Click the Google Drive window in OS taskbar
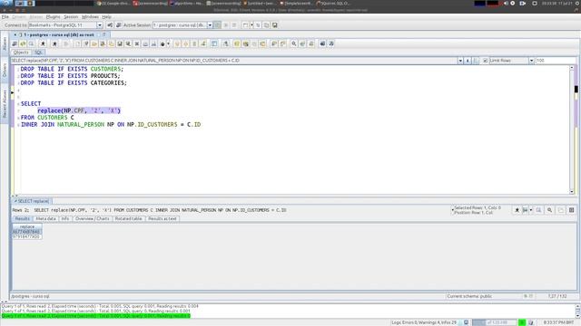The image size is (581, 326). (x=113, y=4)
